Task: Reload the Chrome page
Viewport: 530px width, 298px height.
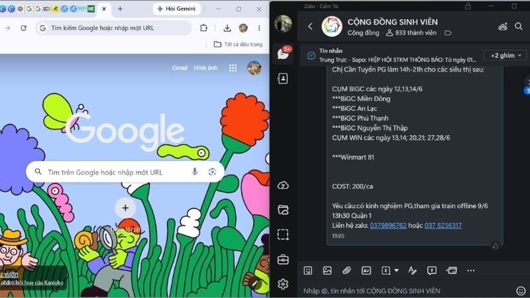Action: pyautogui.click(x=23, y=28)
